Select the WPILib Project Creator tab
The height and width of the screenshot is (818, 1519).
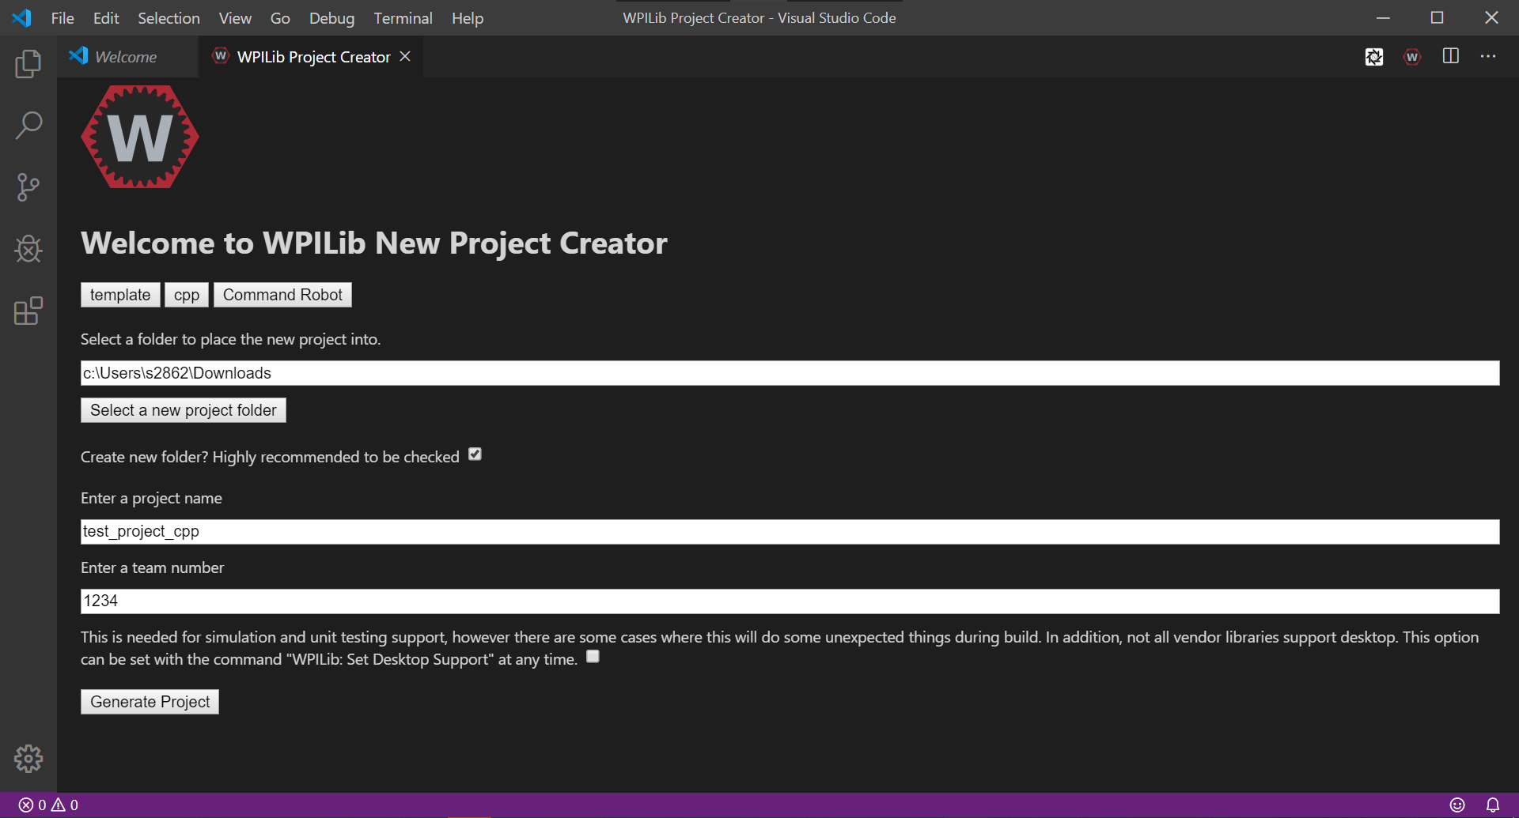click(311, 56)
